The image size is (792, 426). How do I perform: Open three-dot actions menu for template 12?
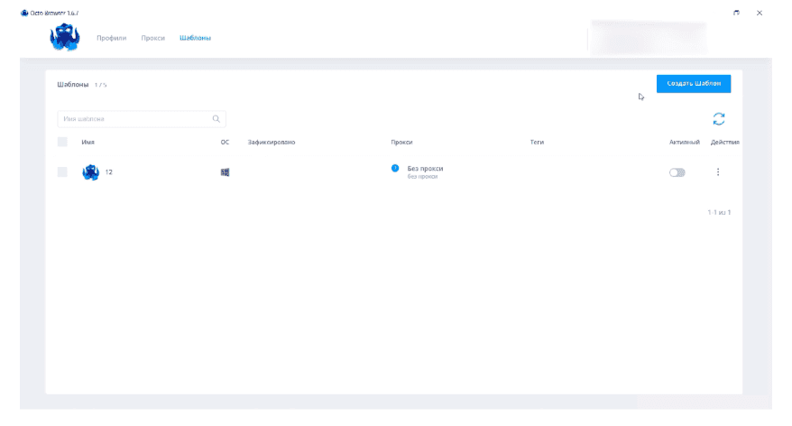[x=718, y=172]
